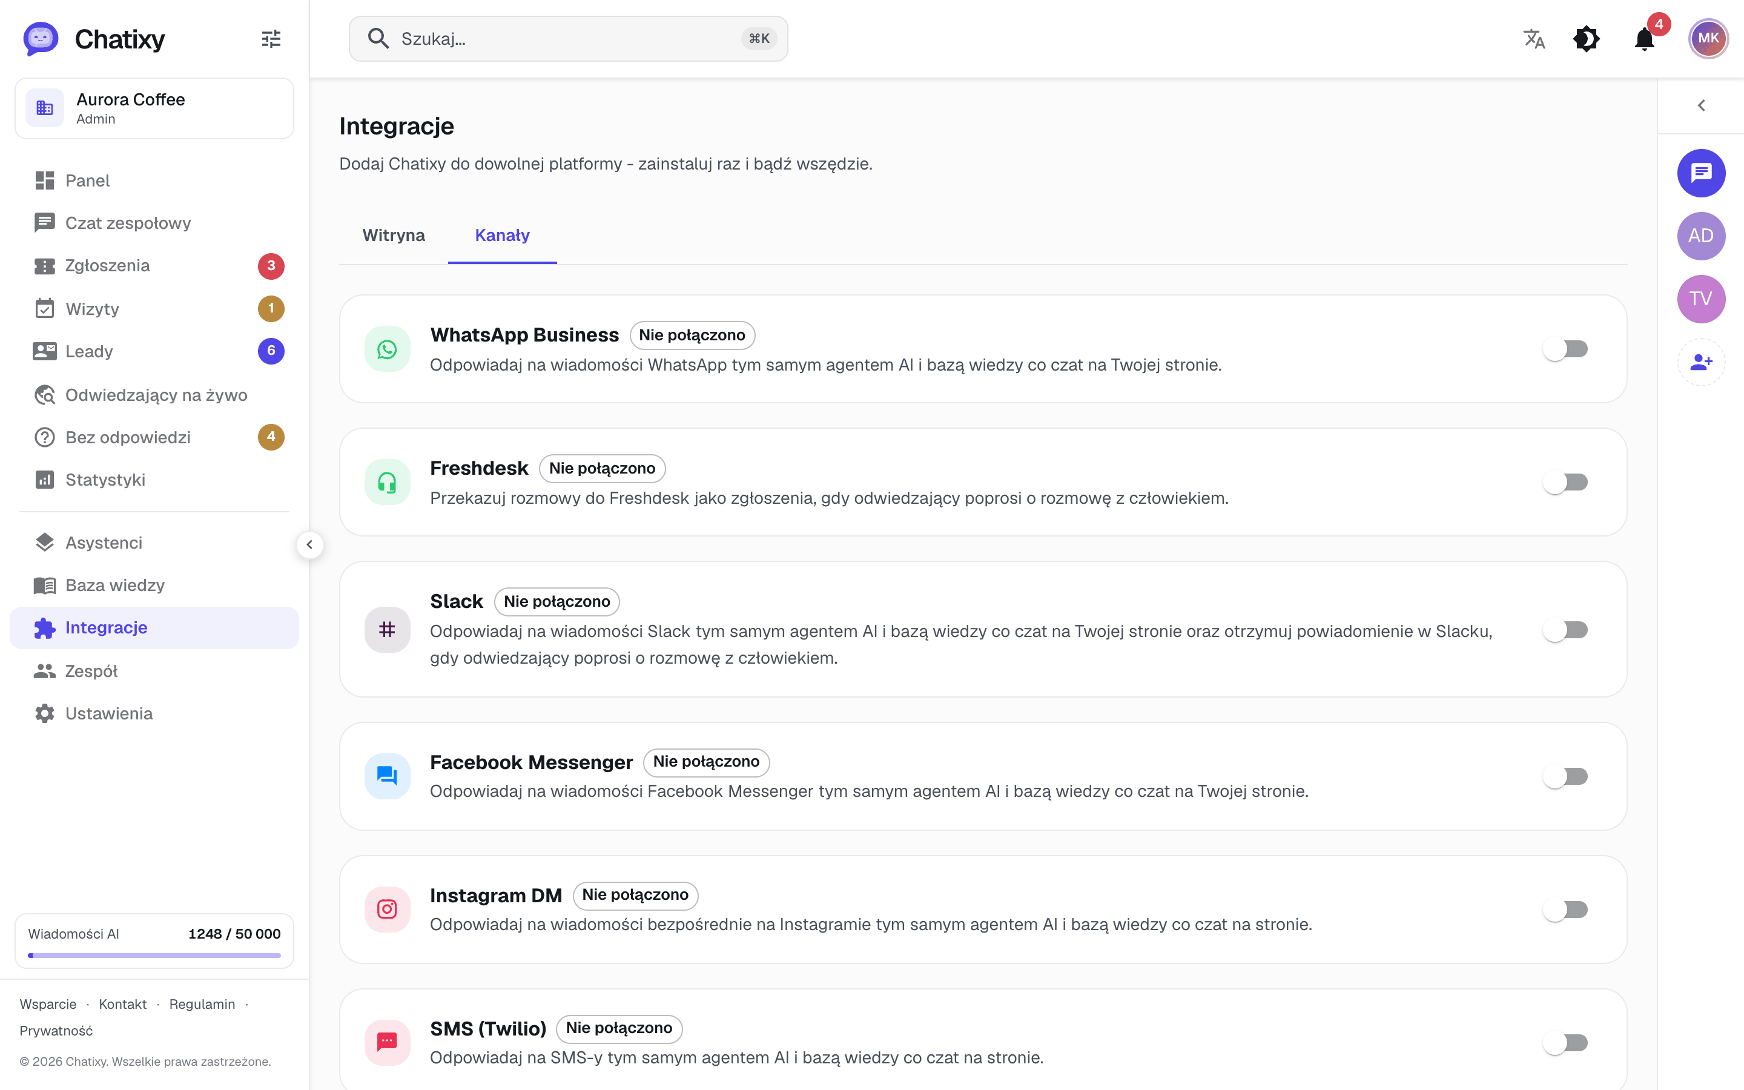Click the Ustawienia gear icon
Viewport: 1744px width, 1090px height.
45,714
